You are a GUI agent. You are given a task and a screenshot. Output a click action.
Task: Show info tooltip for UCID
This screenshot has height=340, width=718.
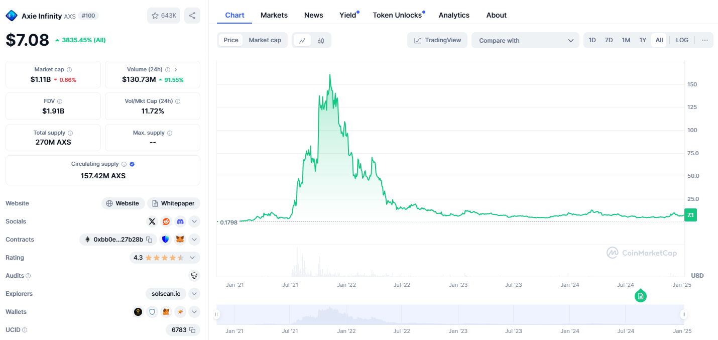pos(25,330)
